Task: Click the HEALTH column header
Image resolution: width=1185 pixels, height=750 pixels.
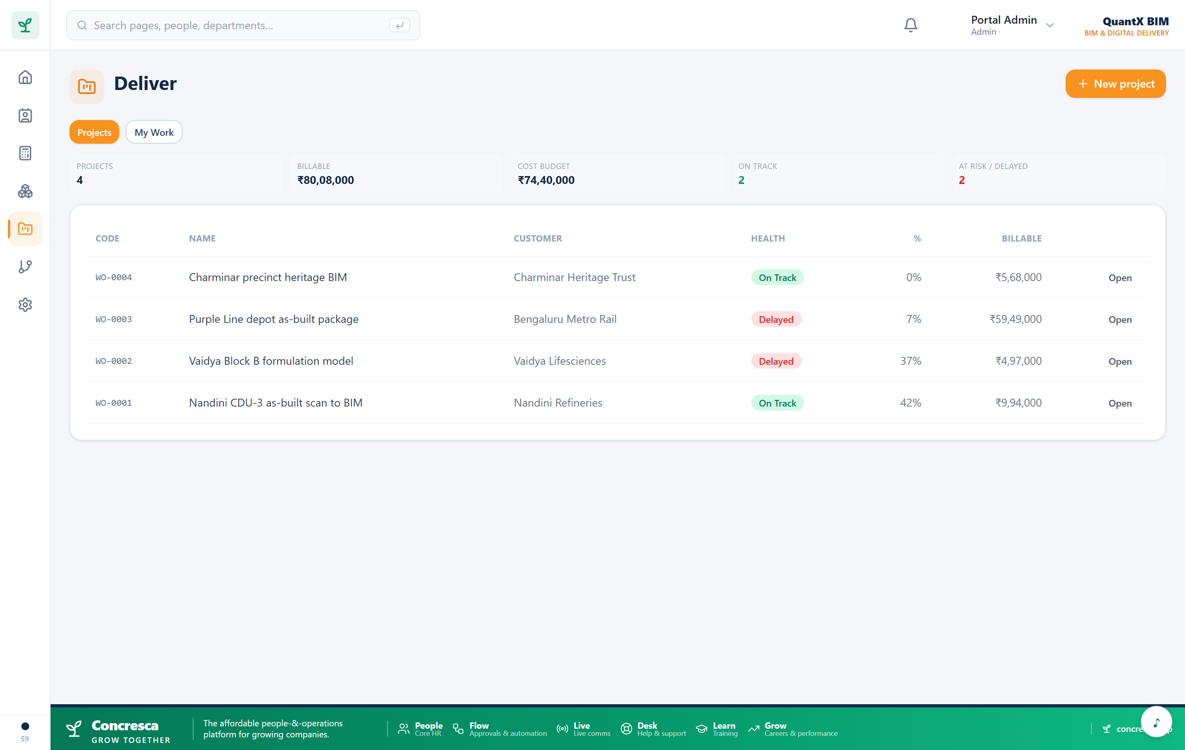Action: (x=768, y=238)
